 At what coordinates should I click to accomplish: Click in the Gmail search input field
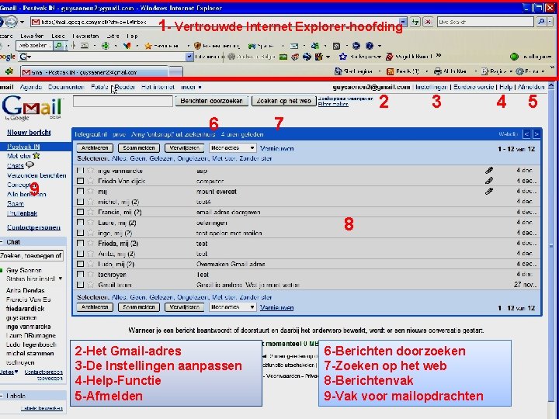point(123,101)
